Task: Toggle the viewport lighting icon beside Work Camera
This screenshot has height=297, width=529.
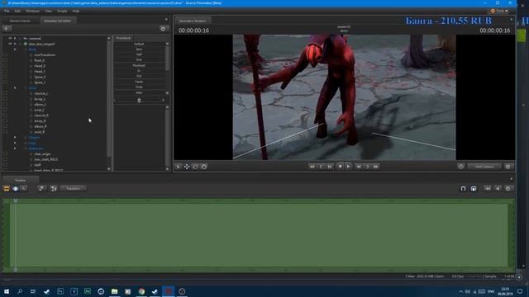Action: coord(461,167)
